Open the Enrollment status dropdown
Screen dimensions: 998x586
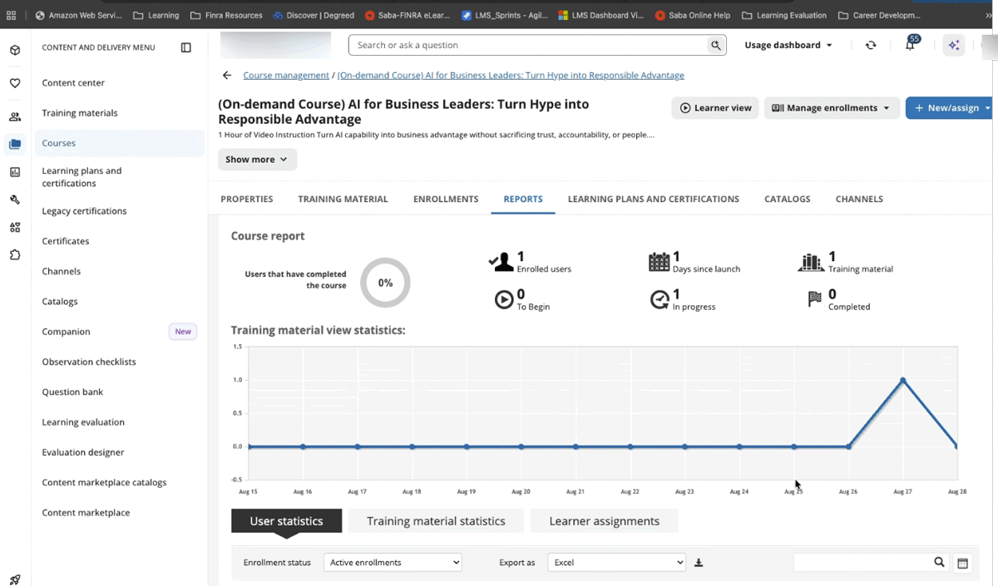pos(393,563)
